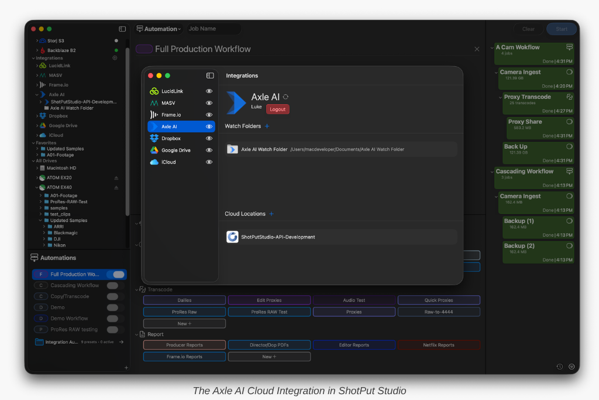Open the Automation dropdown in toolbar

(x=159, y=29)
